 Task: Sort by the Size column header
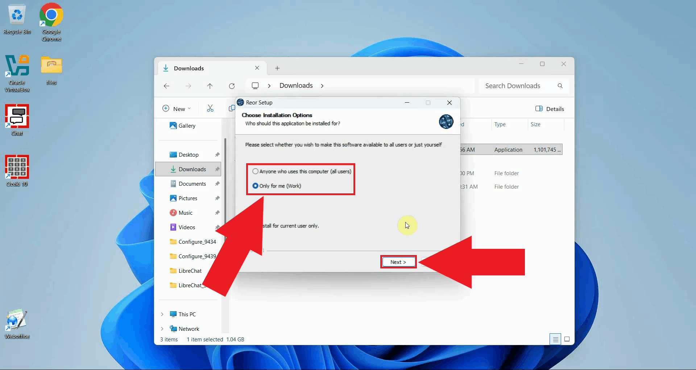point(535,124)
